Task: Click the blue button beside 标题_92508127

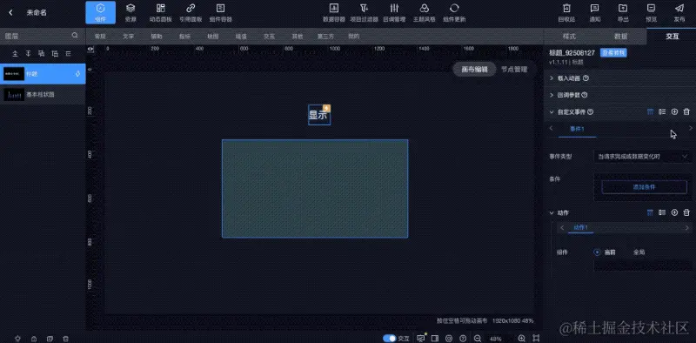Action: coord(613,53)
